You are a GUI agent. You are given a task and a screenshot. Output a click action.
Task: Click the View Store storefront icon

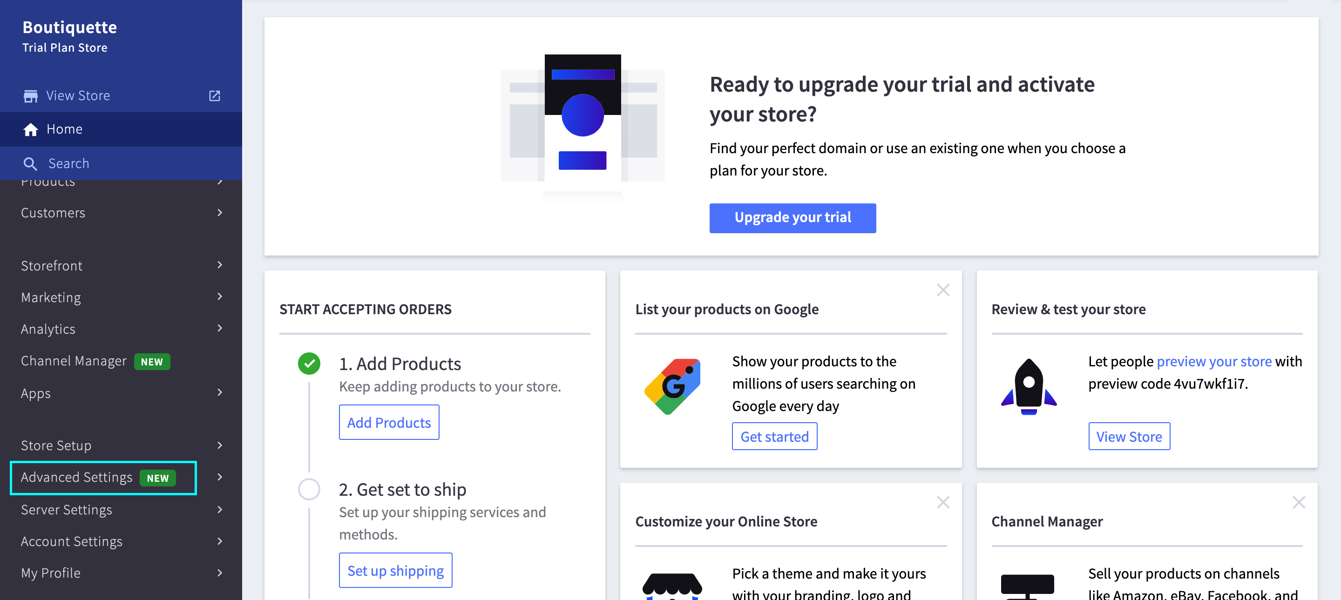pyautogui.click(x=31, y=96)
